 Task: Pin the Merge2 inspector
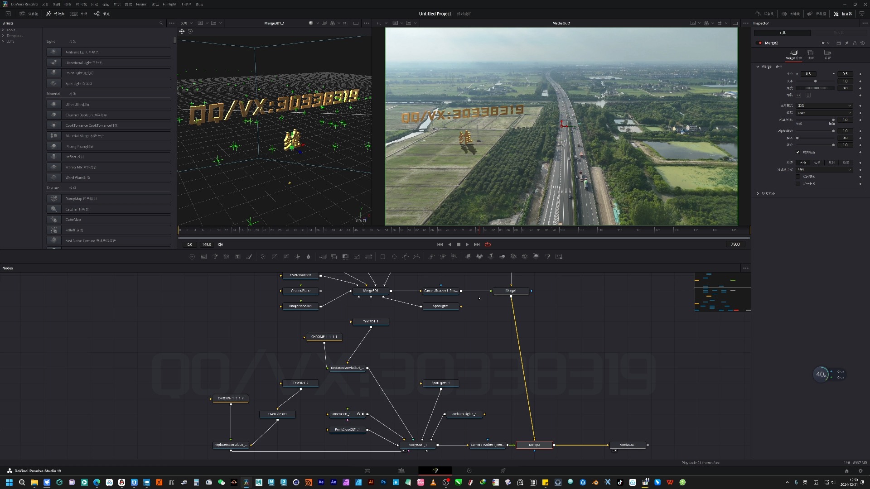[x=846, y=43]
